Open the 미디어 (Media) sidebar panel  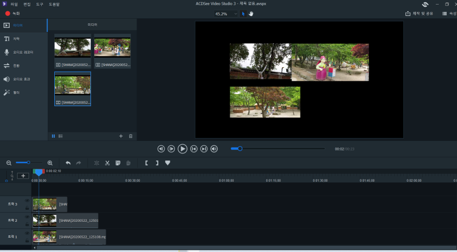pos(23,25)
